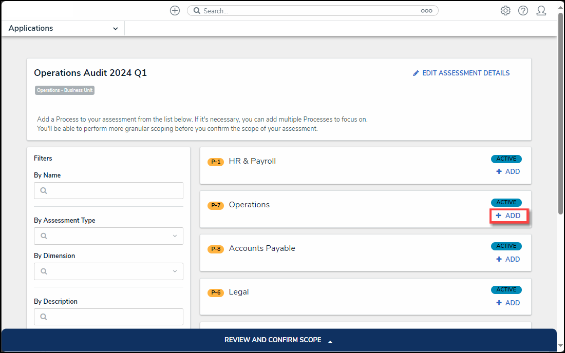Click the P-1 badge for HR & Payroll

216,162
